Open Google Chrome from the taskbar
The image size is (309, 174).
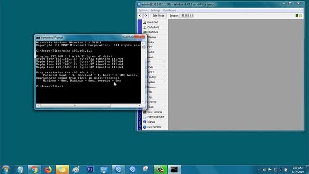[x=34, y=170]
